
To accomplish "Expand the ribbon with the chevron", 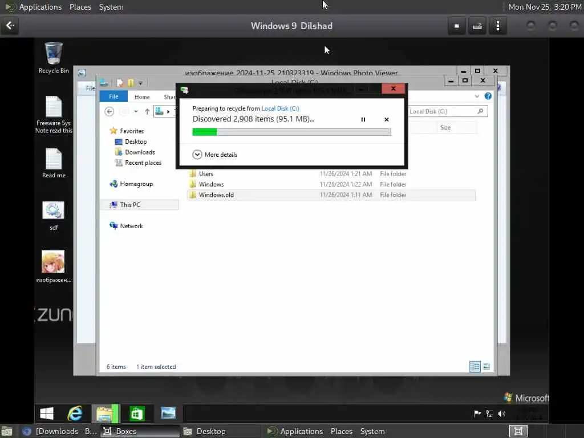I will click(477, 96).
